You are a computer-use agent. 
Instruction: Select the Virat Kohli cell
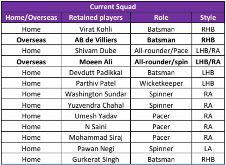(x=96, y=28)
